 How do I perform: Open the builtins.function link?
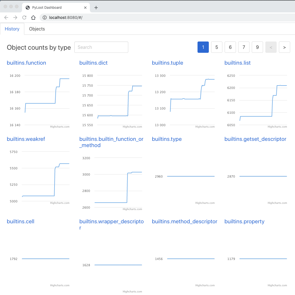click(x=26, y=63)
